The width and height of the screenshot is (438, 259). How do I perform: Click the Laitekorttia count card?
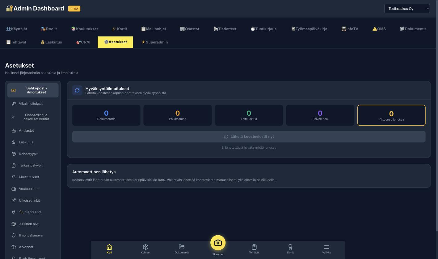point(249,115)
